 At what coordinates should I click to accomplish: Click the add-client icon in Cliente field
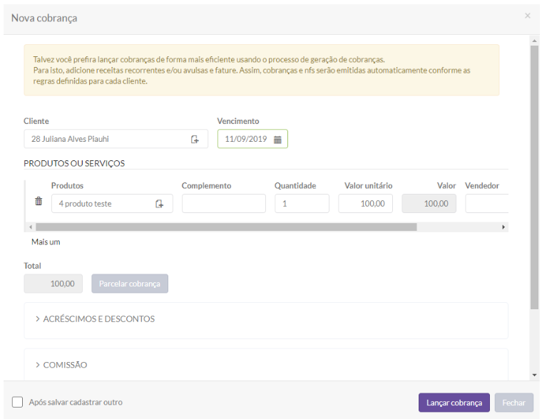tap(195, 139)
